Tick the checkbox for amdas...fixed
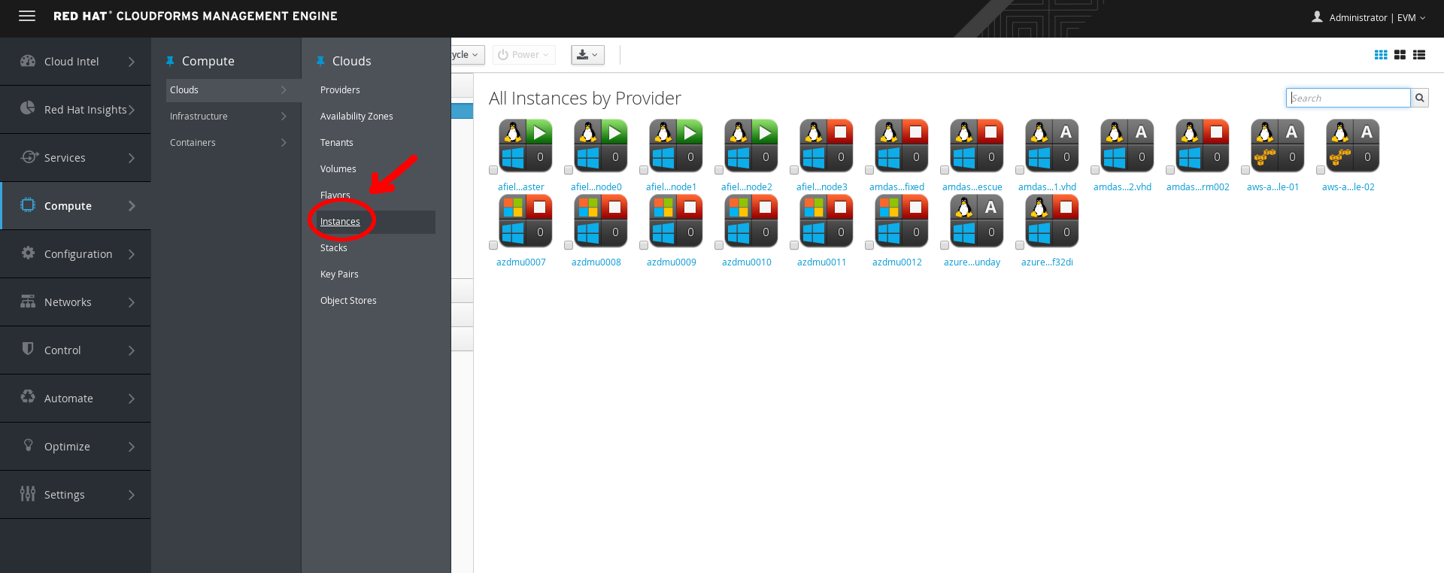This screenshot has height=573, width=1444. 869,170
